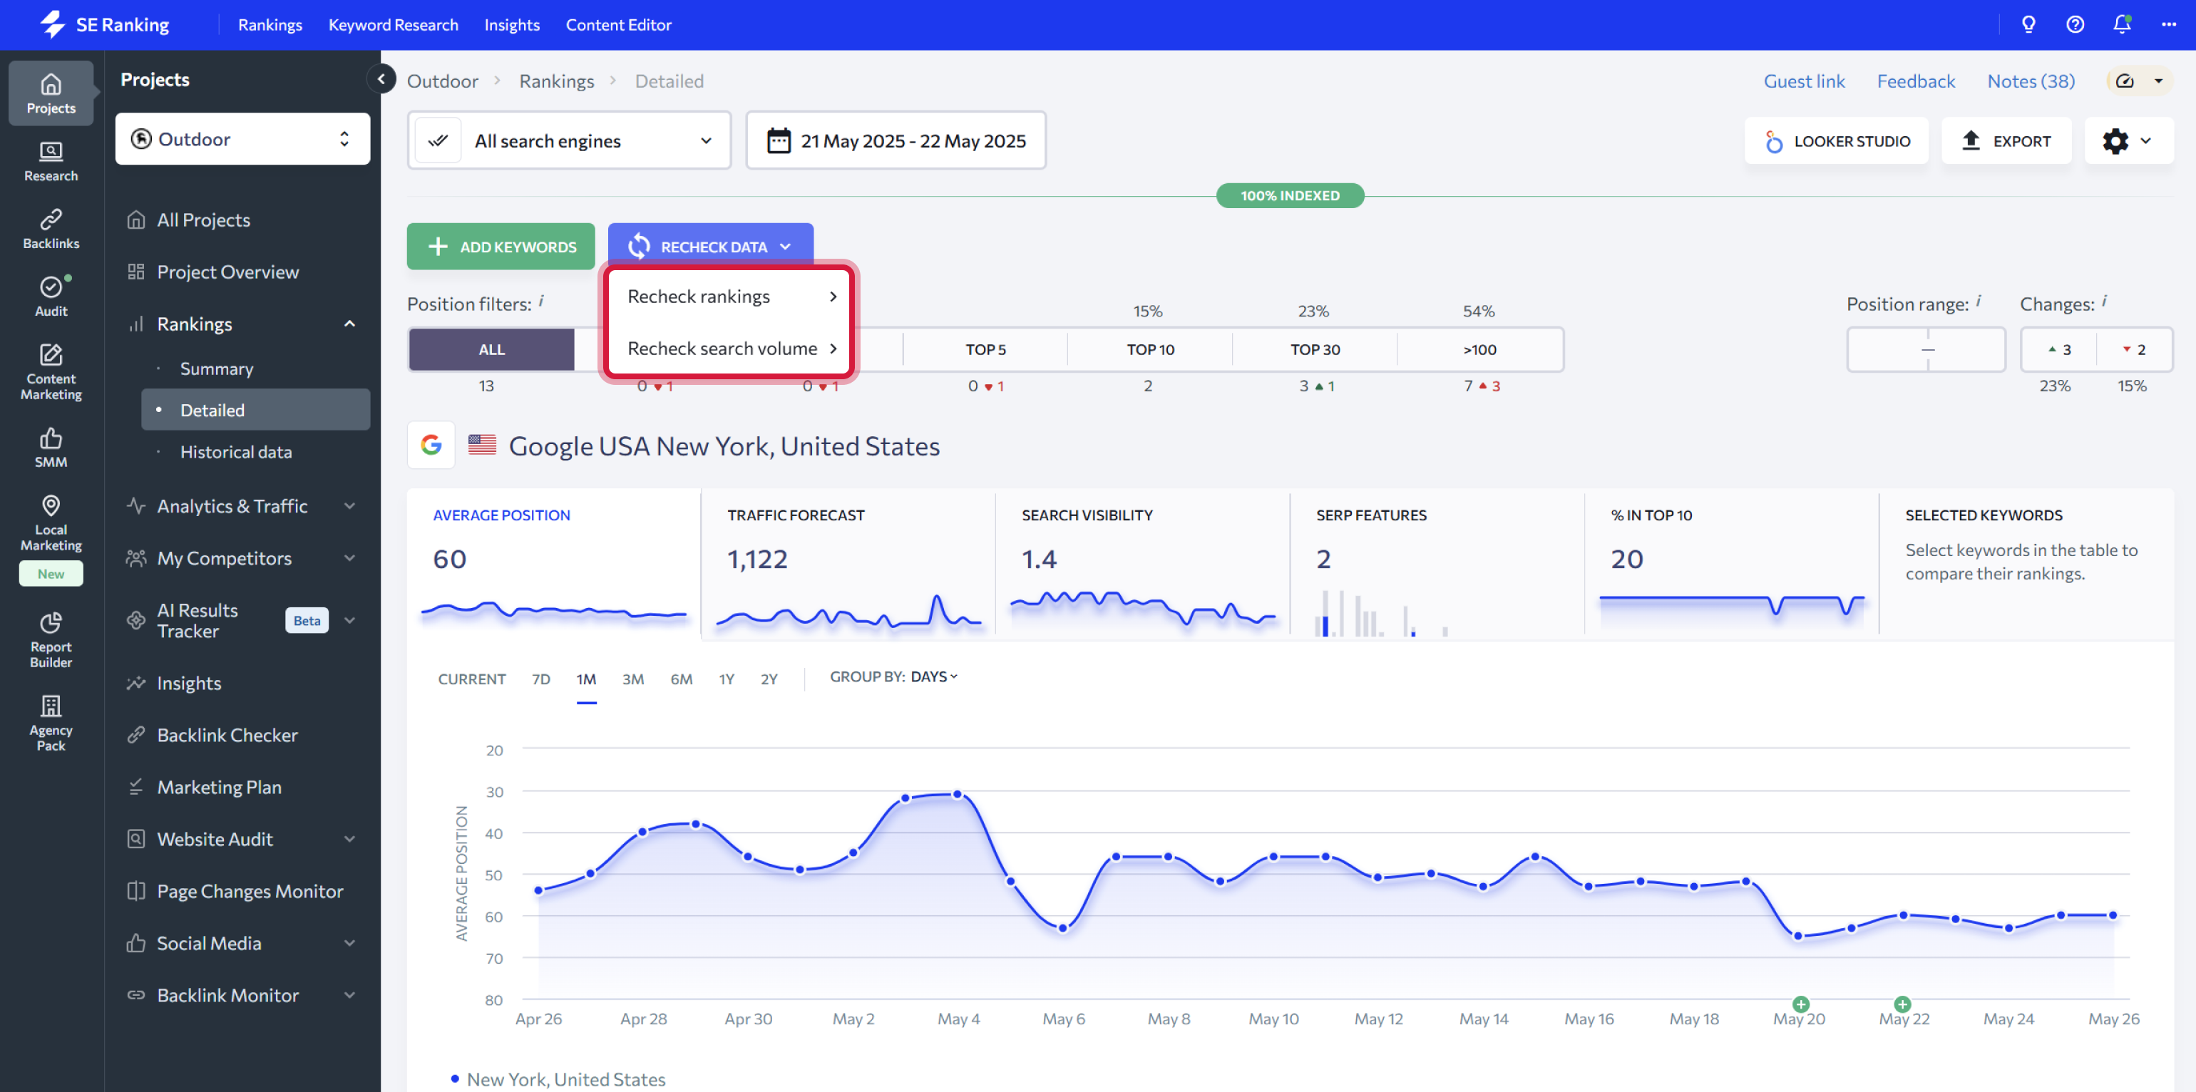Click the Looker Studio button
Image resolution: width=2196 pixels, height=1092 pixels.
click(1836, 140)
